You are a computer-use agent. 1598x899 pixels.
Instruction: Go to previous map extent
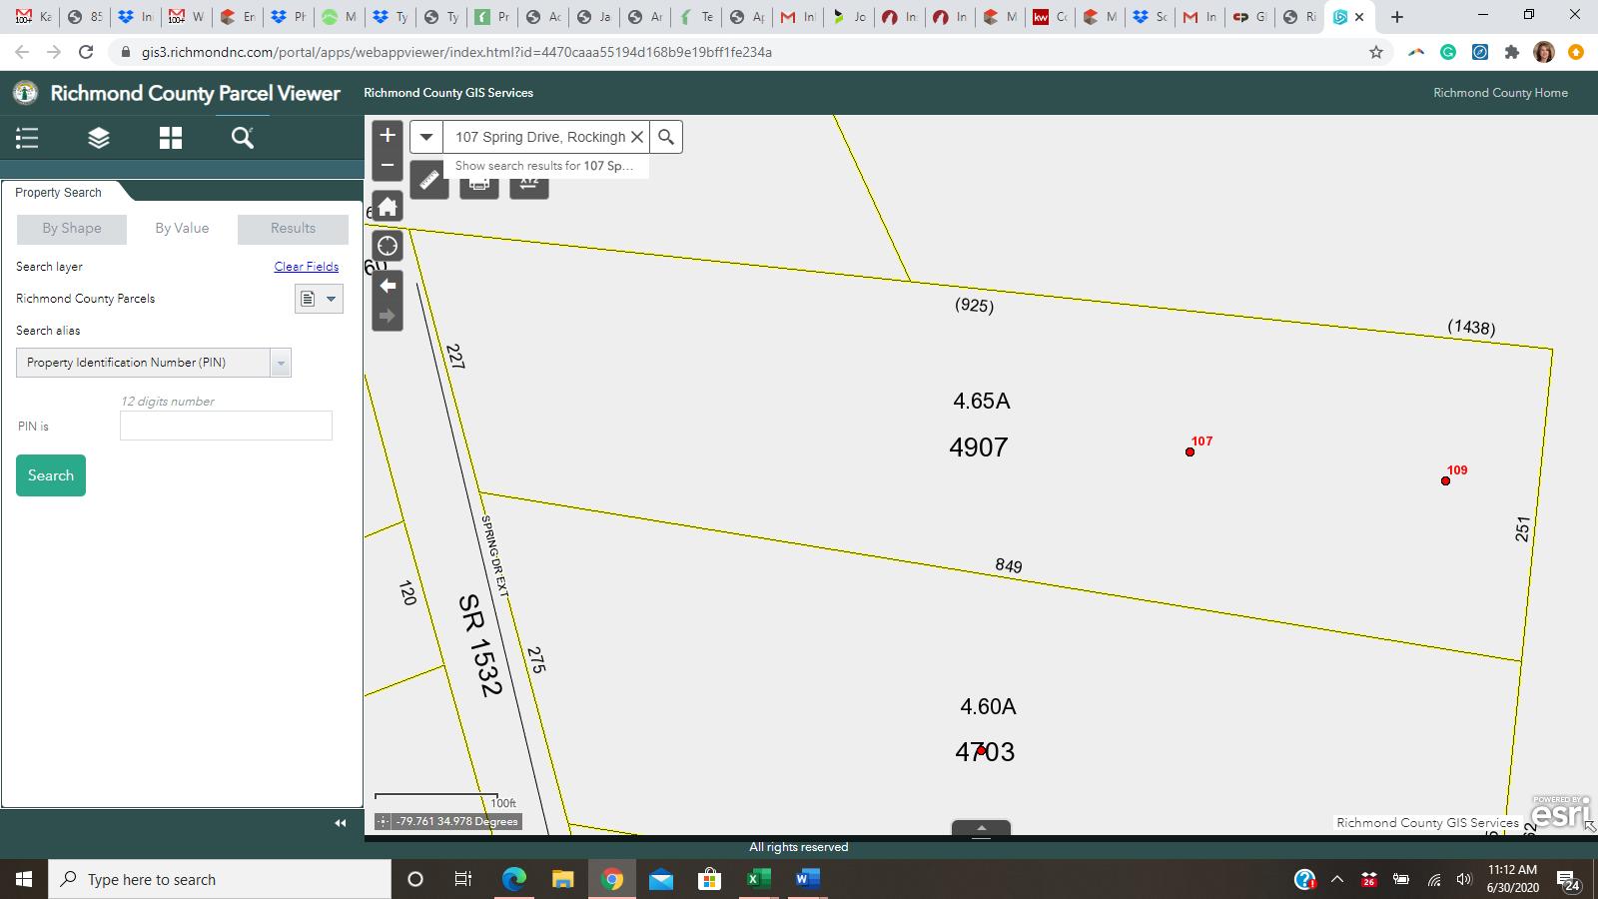click(x=388, y=286)
